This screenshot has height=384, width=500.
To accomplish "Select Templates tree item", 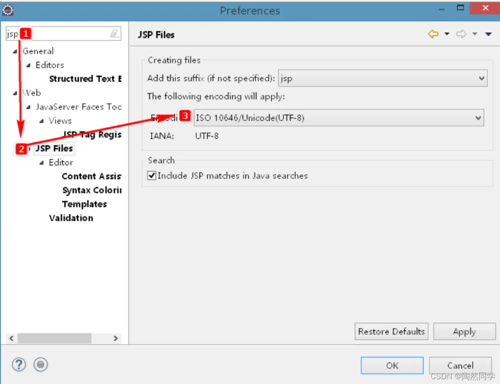I will [x=85, y=204].
